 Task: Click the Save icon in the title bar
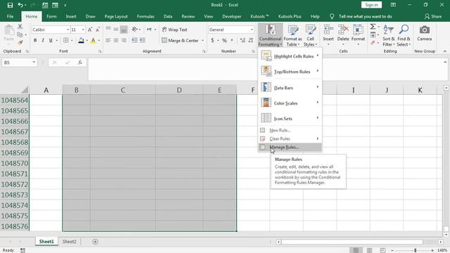(10, 5)
